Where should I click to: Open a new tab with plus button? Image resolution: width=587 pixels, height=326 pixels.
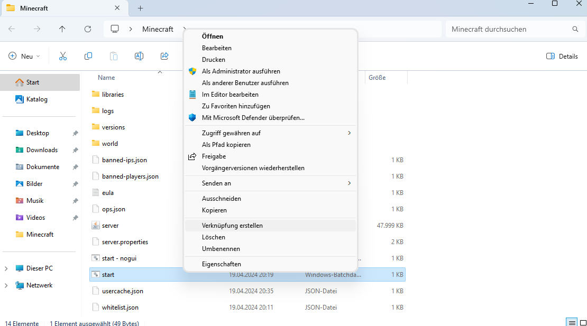pos(140,8)
